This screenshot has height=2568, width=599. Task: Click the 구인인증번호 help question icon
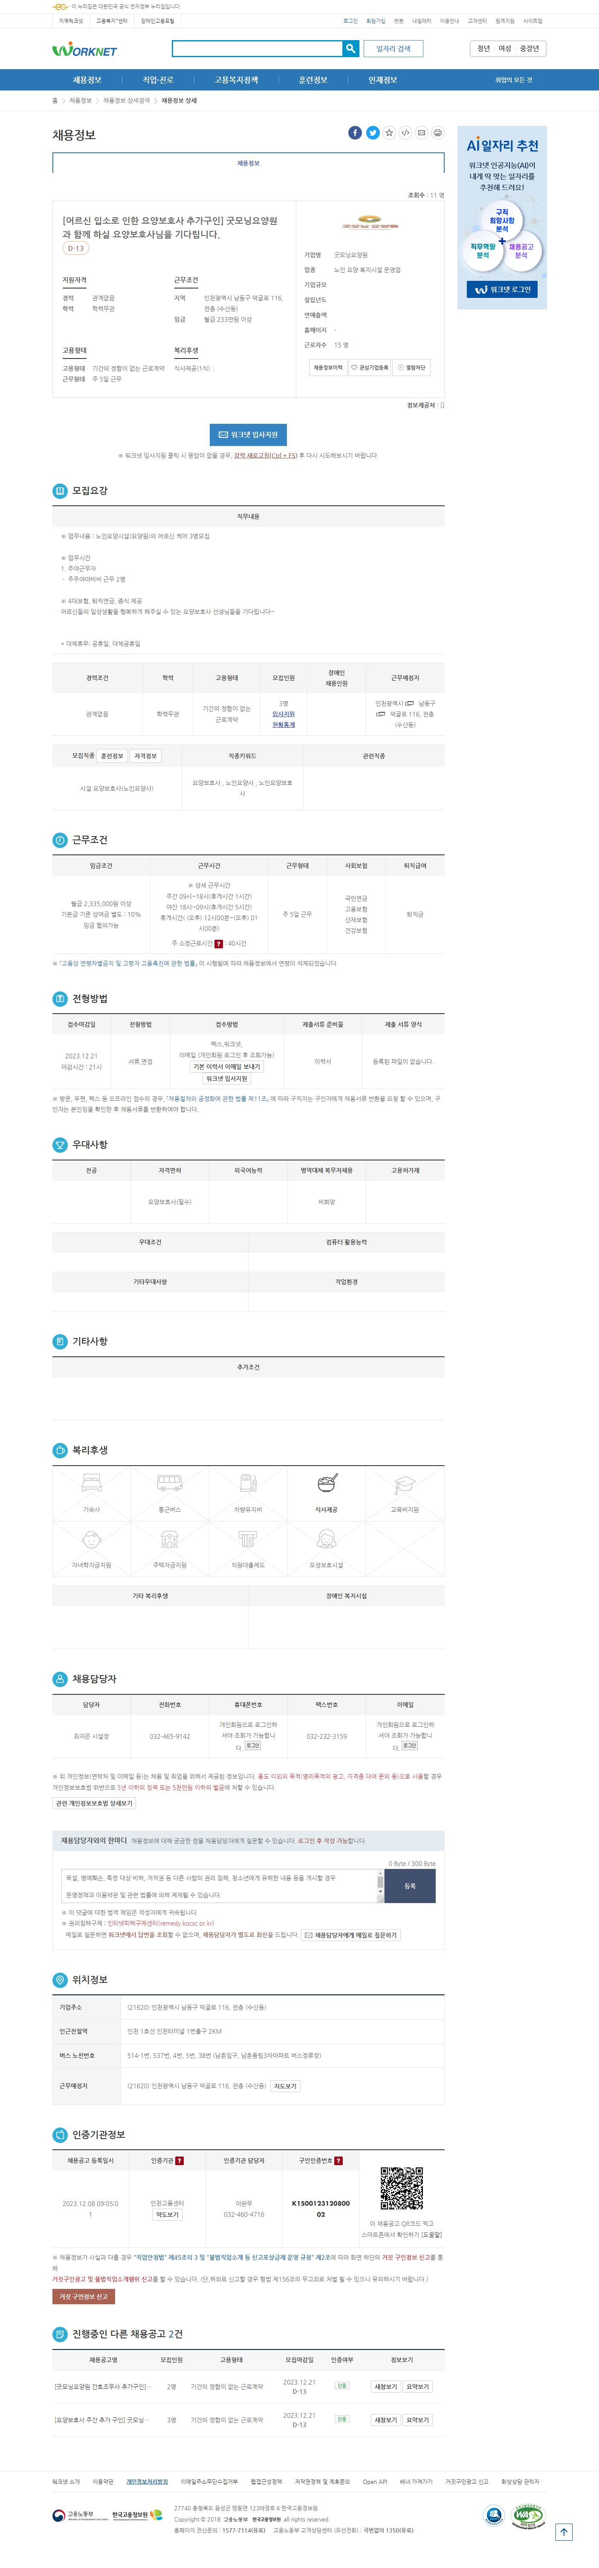(339, 2160)
